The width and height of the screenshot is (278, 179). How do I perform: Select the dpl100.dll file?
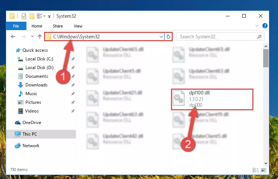tap(212, 99)
